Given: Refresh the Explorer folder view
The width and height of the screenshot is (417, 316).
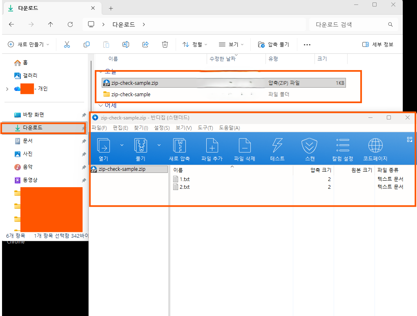Looking at the screenshot, I should pos(70,24).
